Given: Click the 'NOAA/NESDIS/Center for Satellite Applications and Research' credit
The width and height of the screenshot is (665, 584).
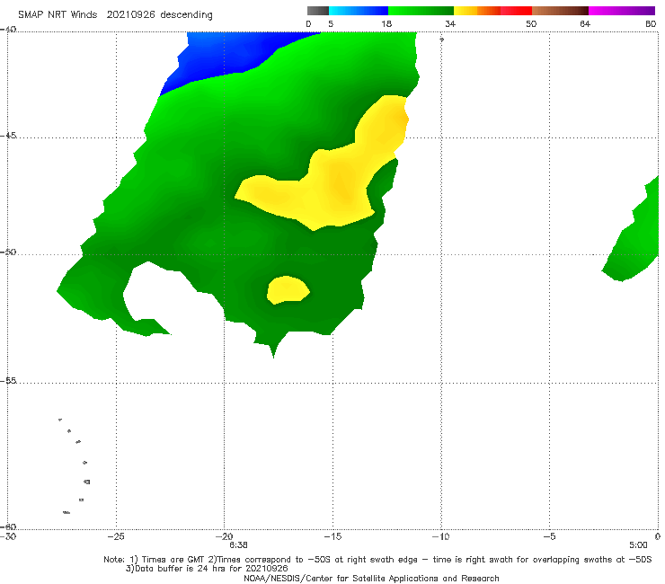Looking at the screenshot, I should pos(371,579).
